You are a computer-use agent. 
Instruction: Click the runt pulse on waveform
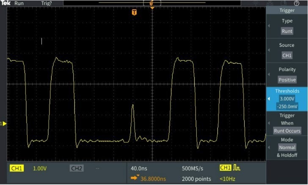pyautogui.click(x=133, y=122)
